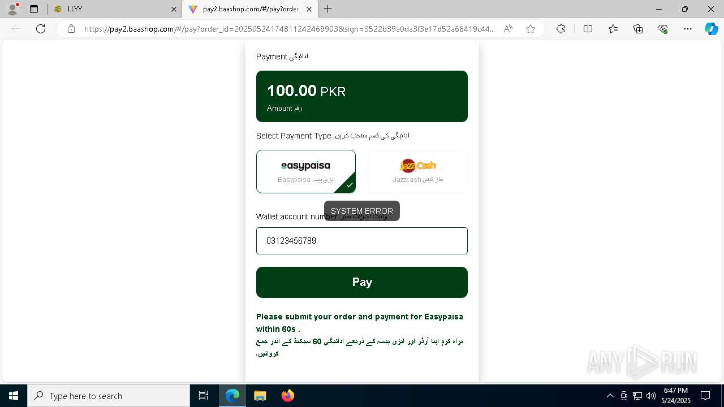Open the tab actions menu button
This screenshot has width=724, height=407.
(34, 9)
